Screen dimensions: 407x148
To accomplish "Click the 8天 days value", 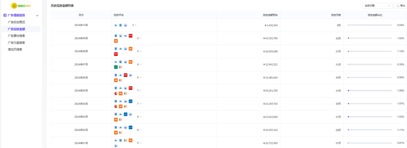I will pos(339,25).
